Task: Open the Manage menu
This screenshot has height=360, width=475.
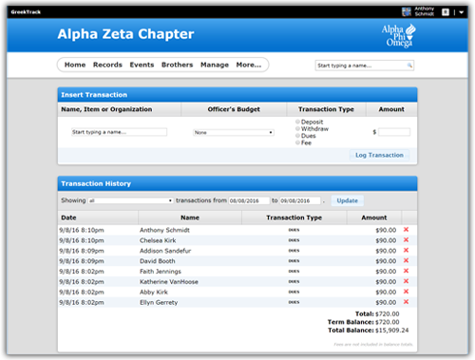Action: point(215,65)
